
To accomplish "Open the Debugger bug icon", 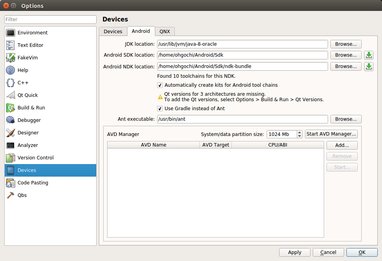I will coord(11,120).
